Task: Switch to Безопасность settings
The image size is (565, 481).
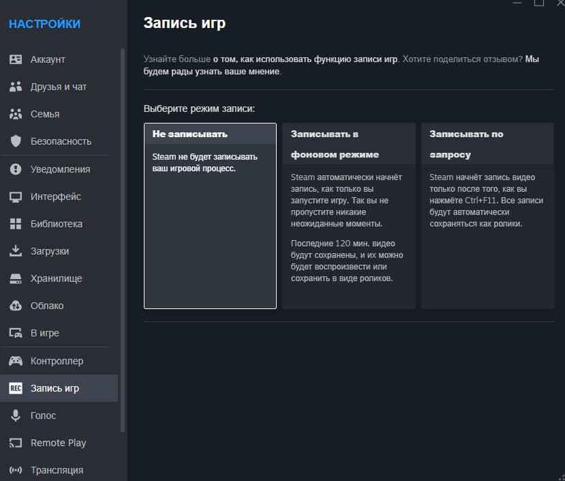Action: pos(59,141)
